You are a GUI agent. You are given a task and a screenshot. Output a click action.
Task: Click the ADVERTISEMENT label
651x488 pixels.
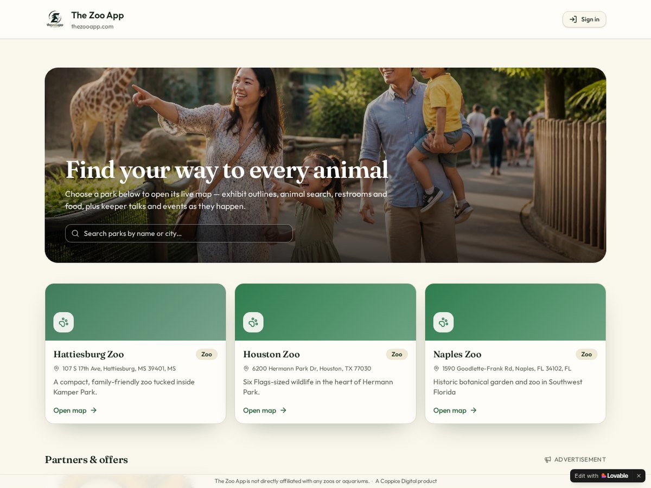(580, 460)
